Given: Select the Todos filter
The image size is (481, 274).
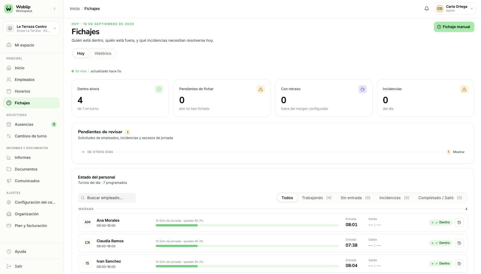Looking at the screenshot, I should (x=287, y=198).
